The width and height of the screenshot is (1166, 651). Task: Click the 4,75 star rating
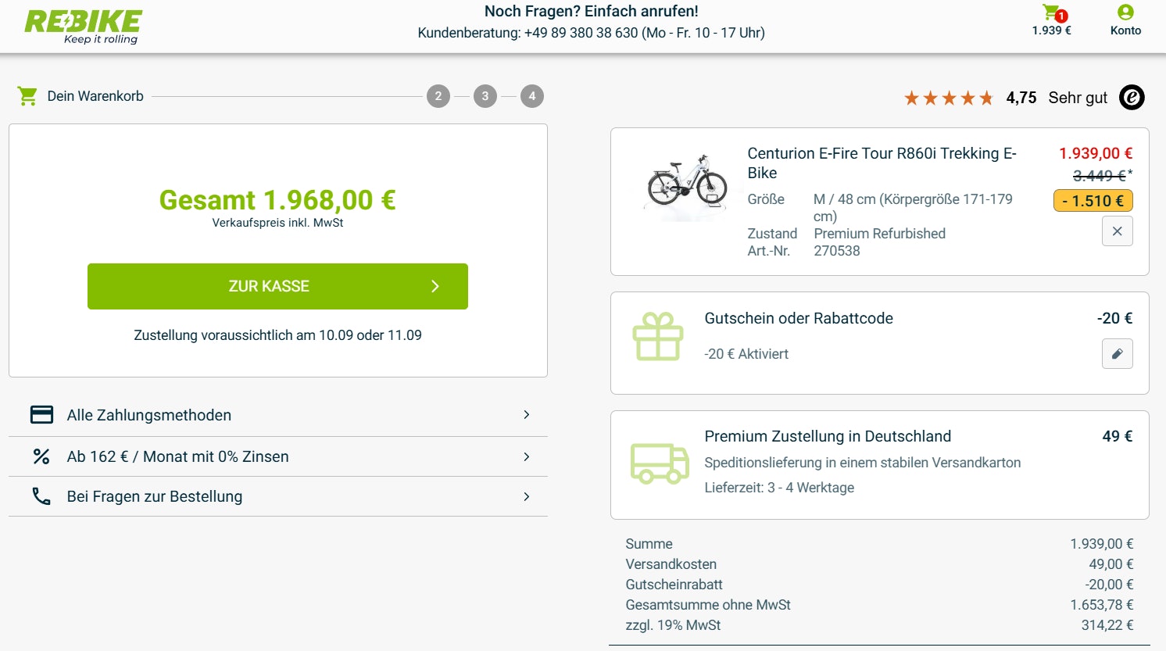pos(1021,97)
